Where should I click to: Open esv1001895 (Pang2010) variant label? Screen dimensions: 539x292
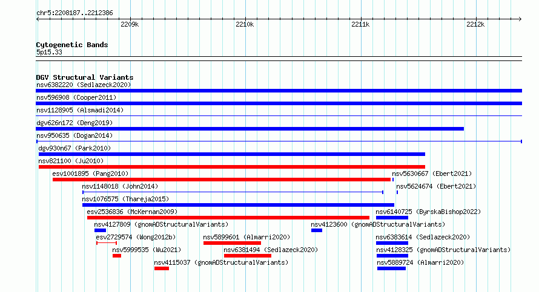tap(90, 174)
